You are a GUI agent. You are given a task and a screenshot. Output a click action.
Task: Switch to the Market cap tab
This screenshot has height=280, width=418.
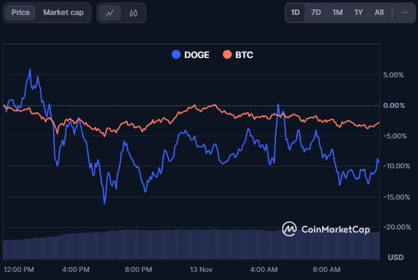64,12
